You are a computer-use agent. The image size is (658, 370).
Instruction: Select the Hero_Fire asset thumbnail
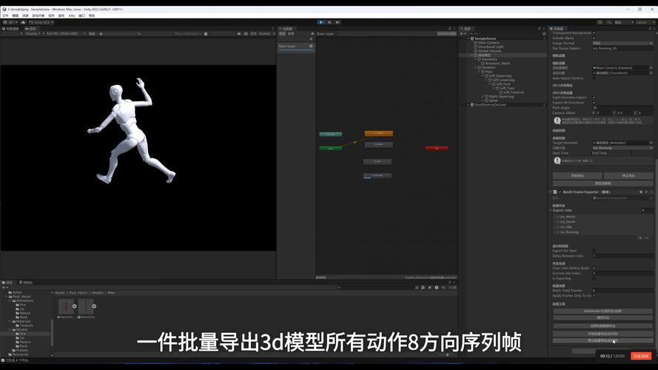tap(66, 308)
